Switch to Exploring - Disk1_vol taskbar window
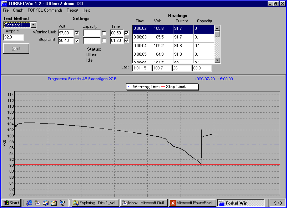The width and height of the screenshot is (287, 208). click(95, 203)
